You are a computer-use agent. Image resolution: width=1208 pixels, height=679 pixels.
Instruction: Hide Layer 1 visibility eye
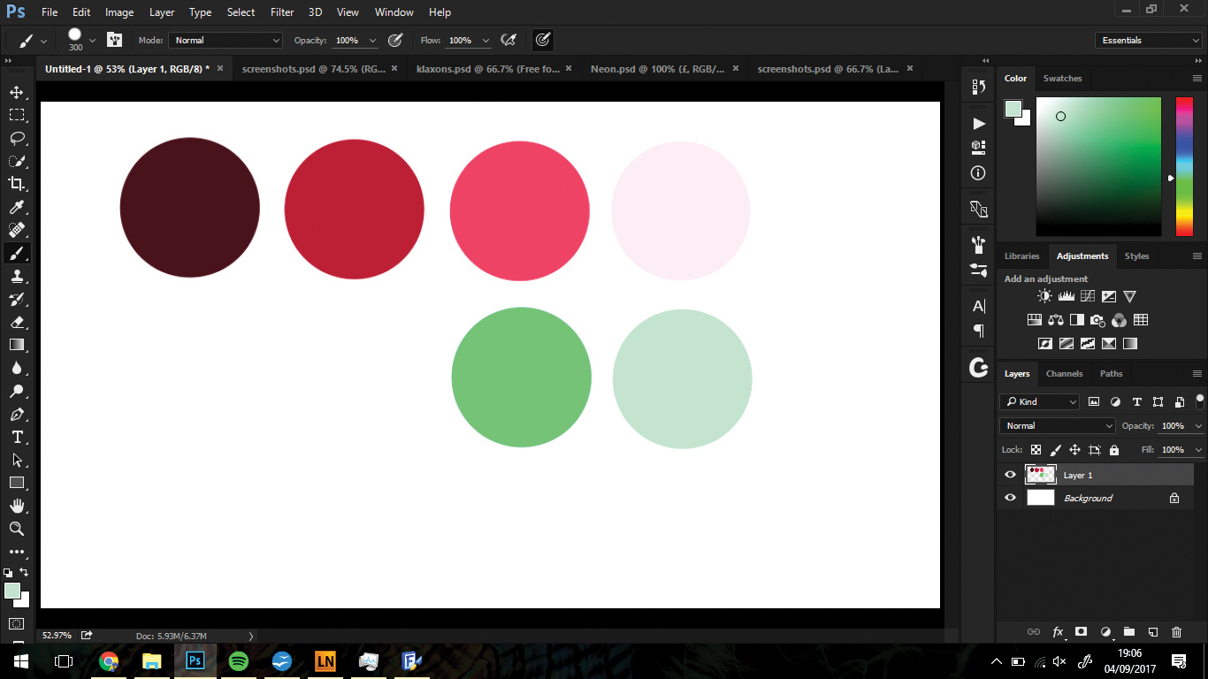click(x=1010, y=475)
